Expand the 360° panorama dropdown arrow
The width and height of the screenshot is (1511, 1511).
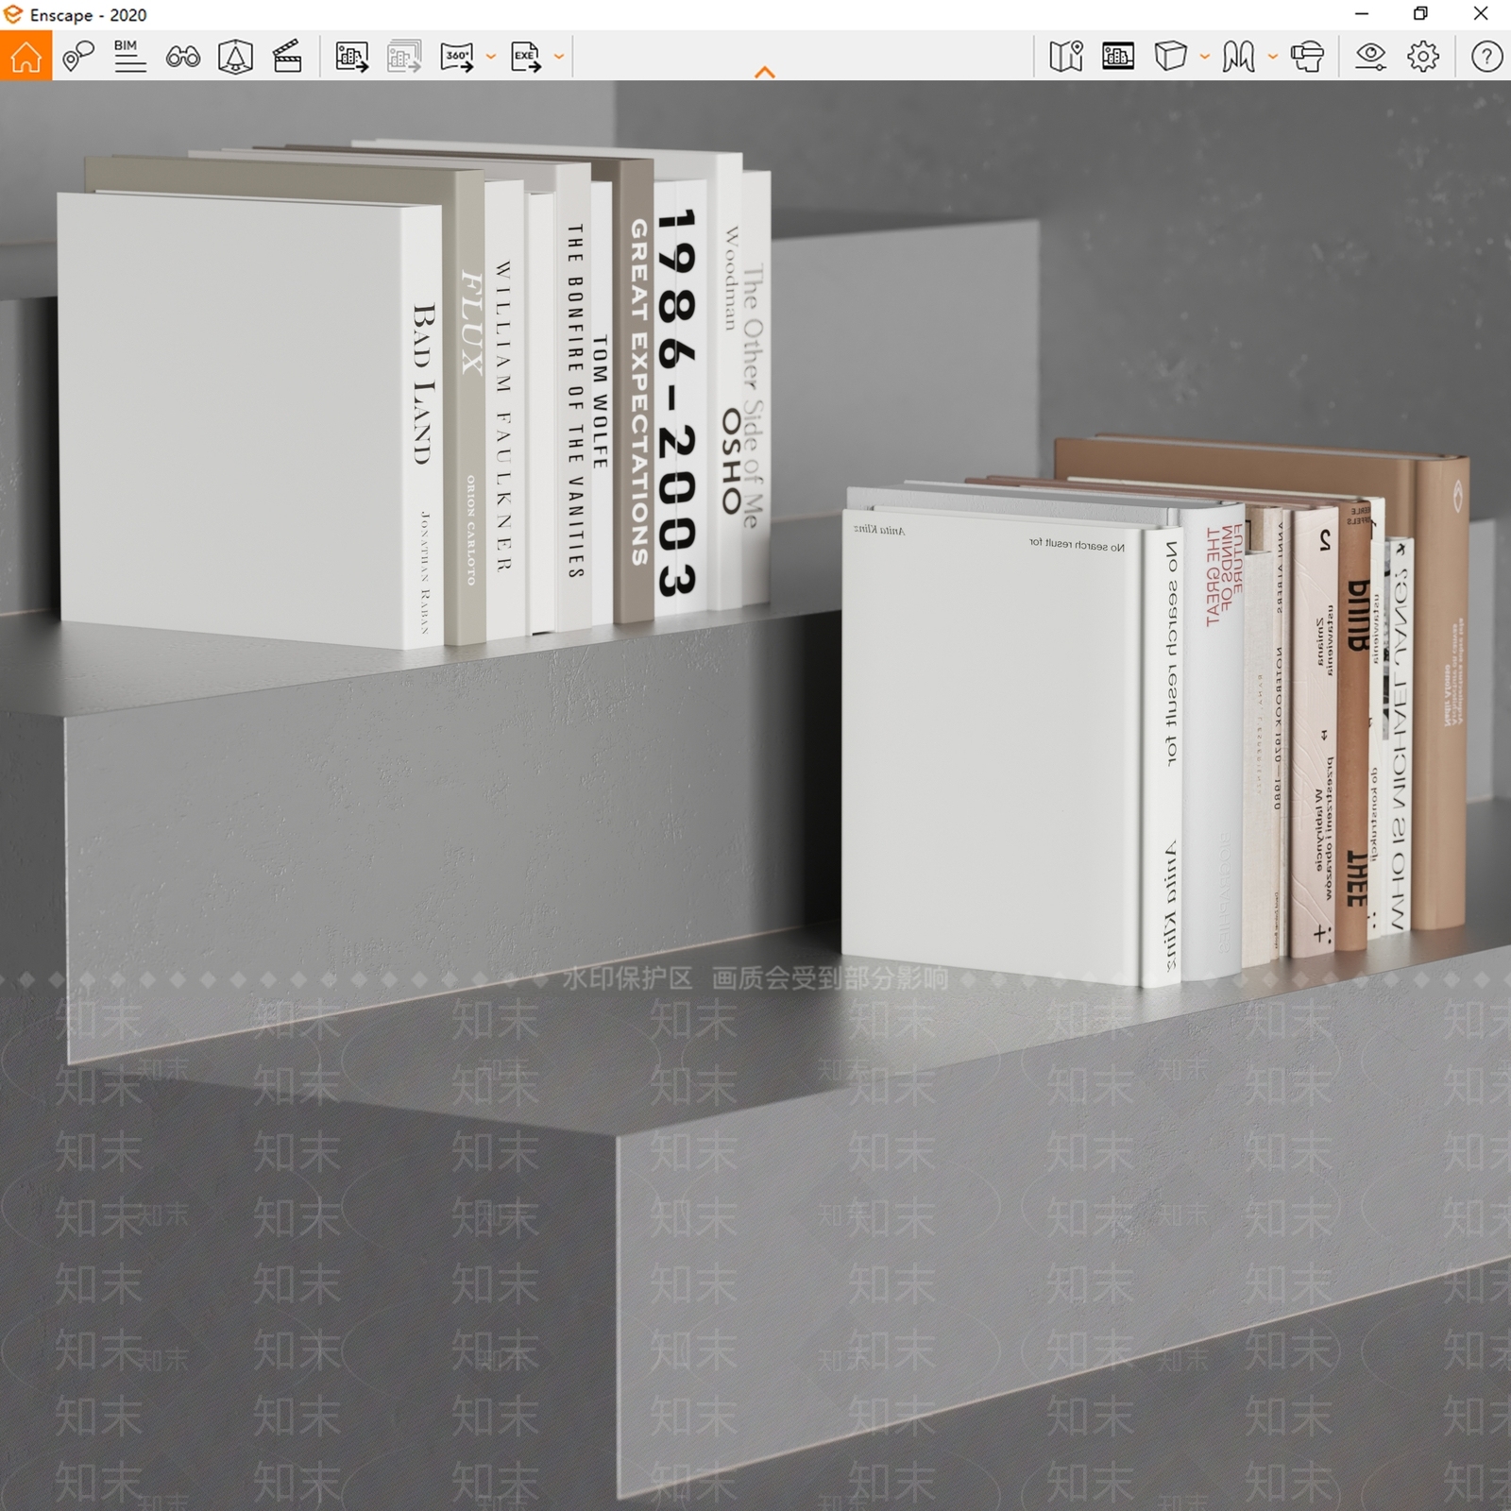(490, 58)
